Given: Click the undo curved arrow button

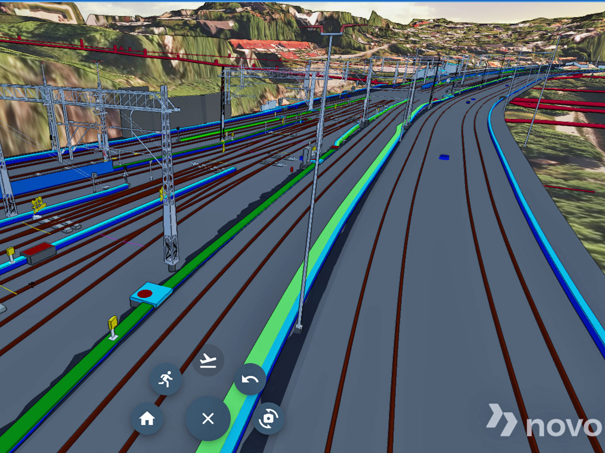Looking at the screenshot, I should pyautogui.click(x=250, y=379).
